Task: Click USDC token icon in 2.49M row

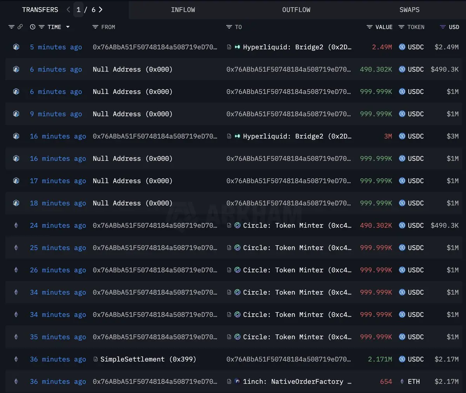Action: [402, 47]
